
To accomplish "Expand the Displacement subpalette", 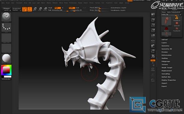I will (167, 71).
